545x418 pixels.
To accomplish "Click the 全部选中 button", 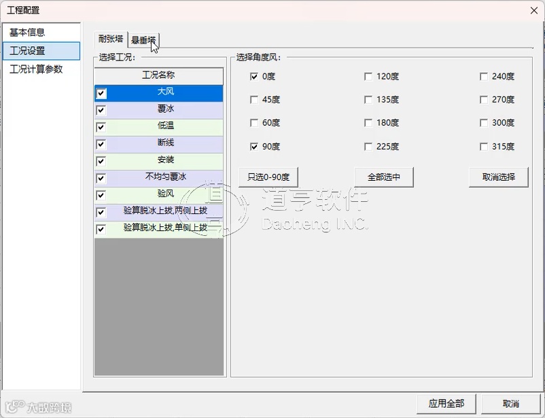I will 384,177.
